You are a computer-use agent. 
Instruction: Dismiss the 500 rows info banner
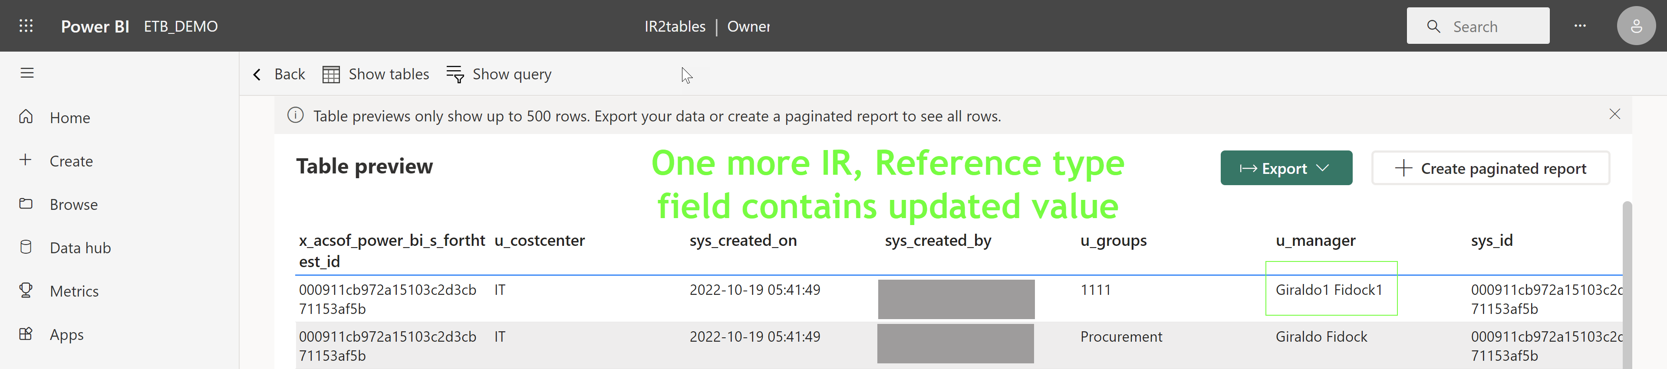1614,114
